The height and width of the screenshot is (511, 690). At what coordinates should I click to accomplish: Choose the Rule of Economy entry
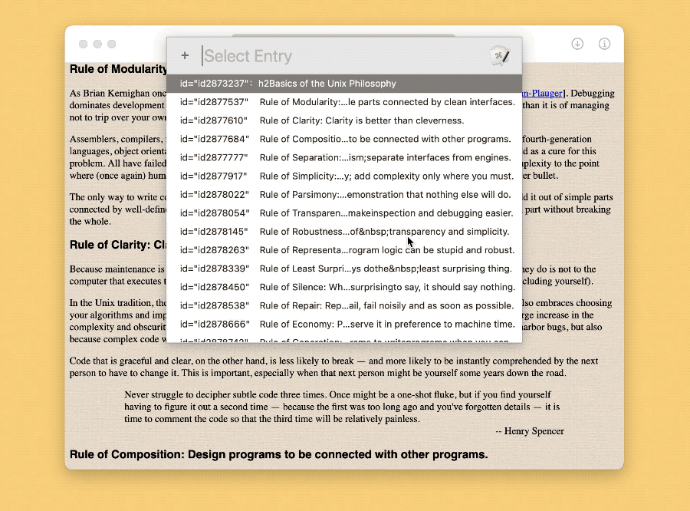coord(344,325)
